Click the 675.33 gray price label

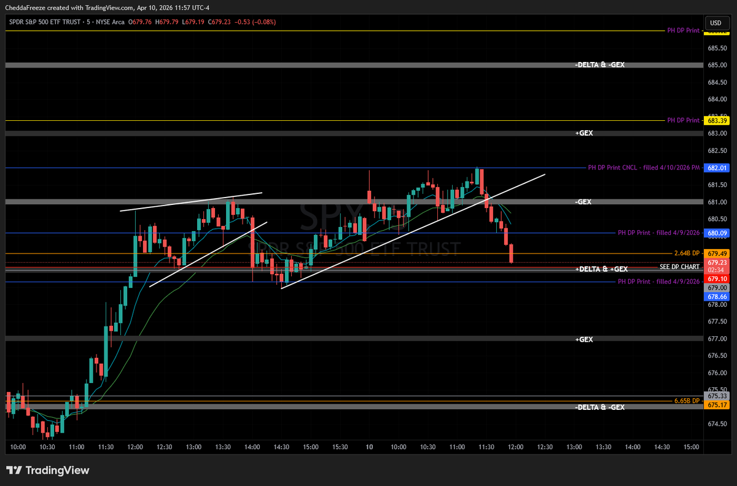pos(717,397)
